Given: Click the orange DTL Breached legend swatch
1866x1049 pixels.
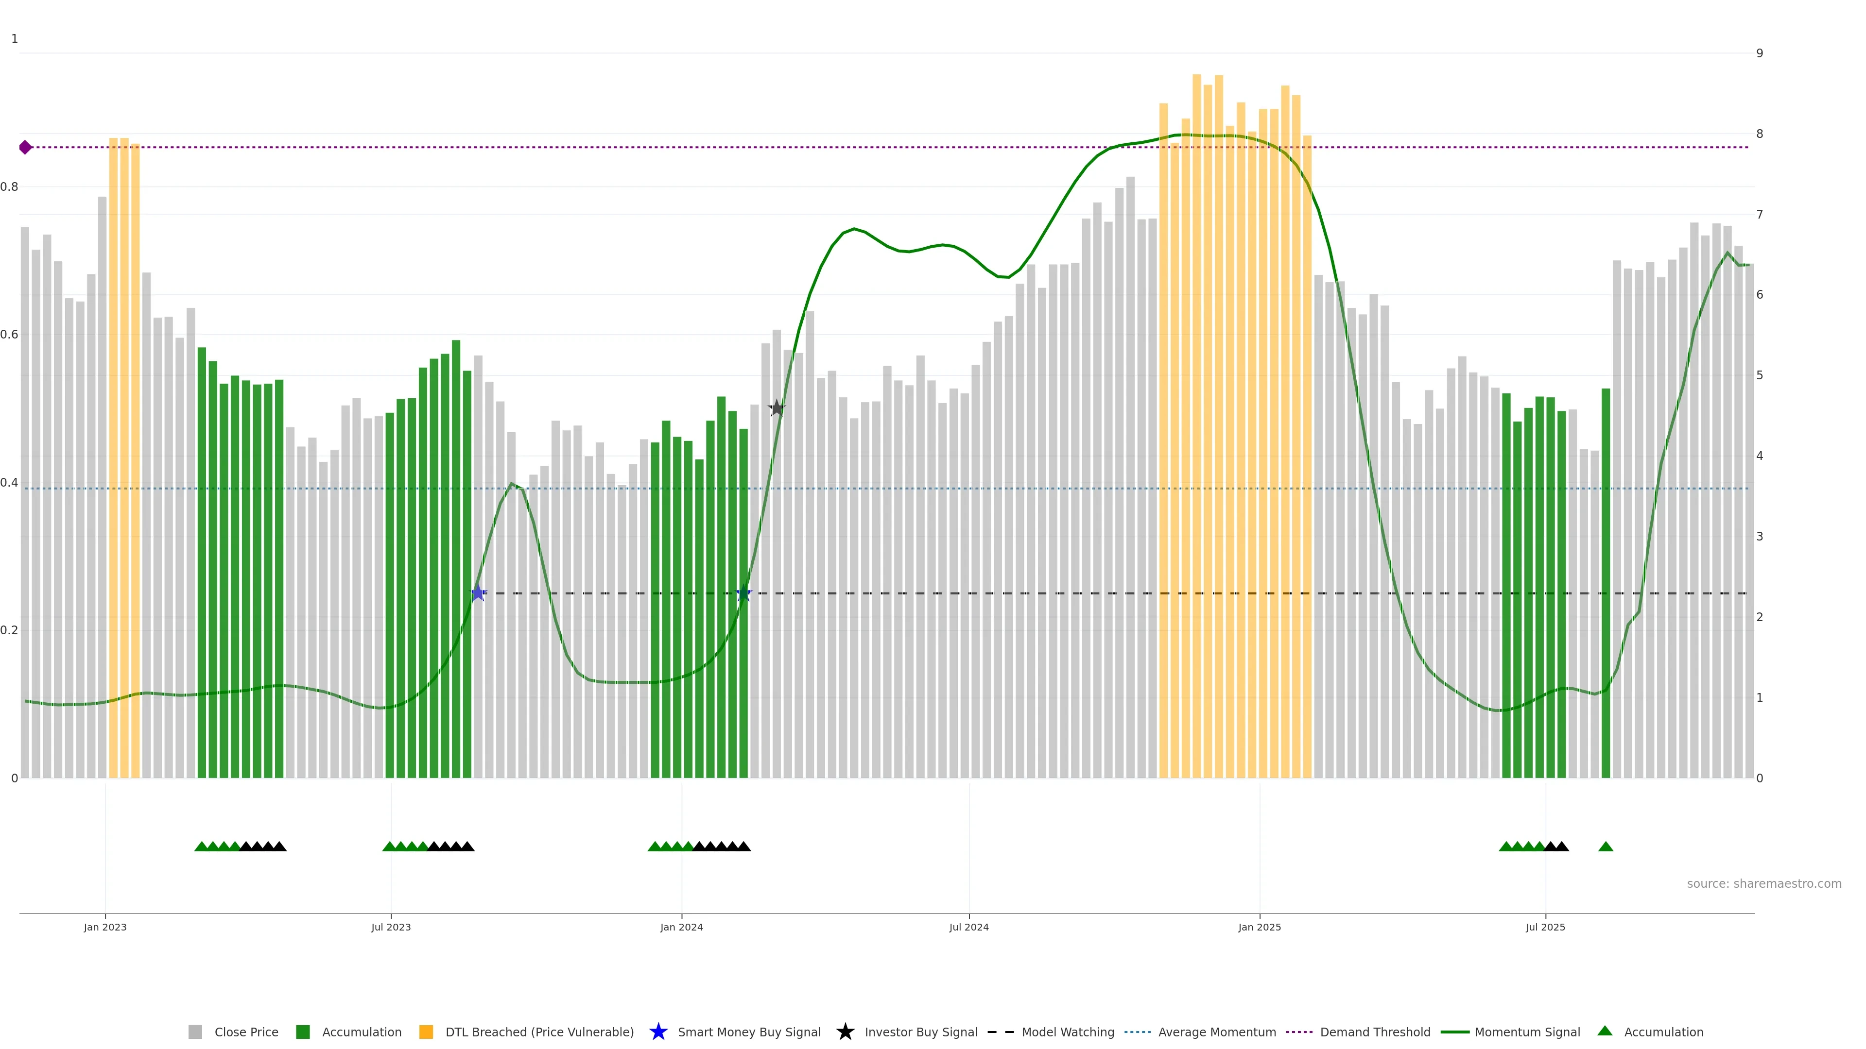Looking at the screenshot, I should [426, 1032].
